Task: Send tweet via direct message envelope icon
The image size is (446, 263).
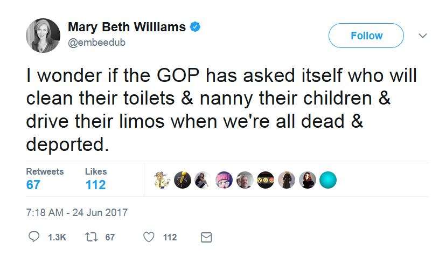Action: click(206, 237)
